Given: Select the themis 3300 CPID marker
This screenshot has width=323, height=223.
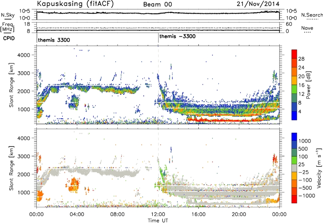Looking at the screenshot, I should tap(54, 40).
